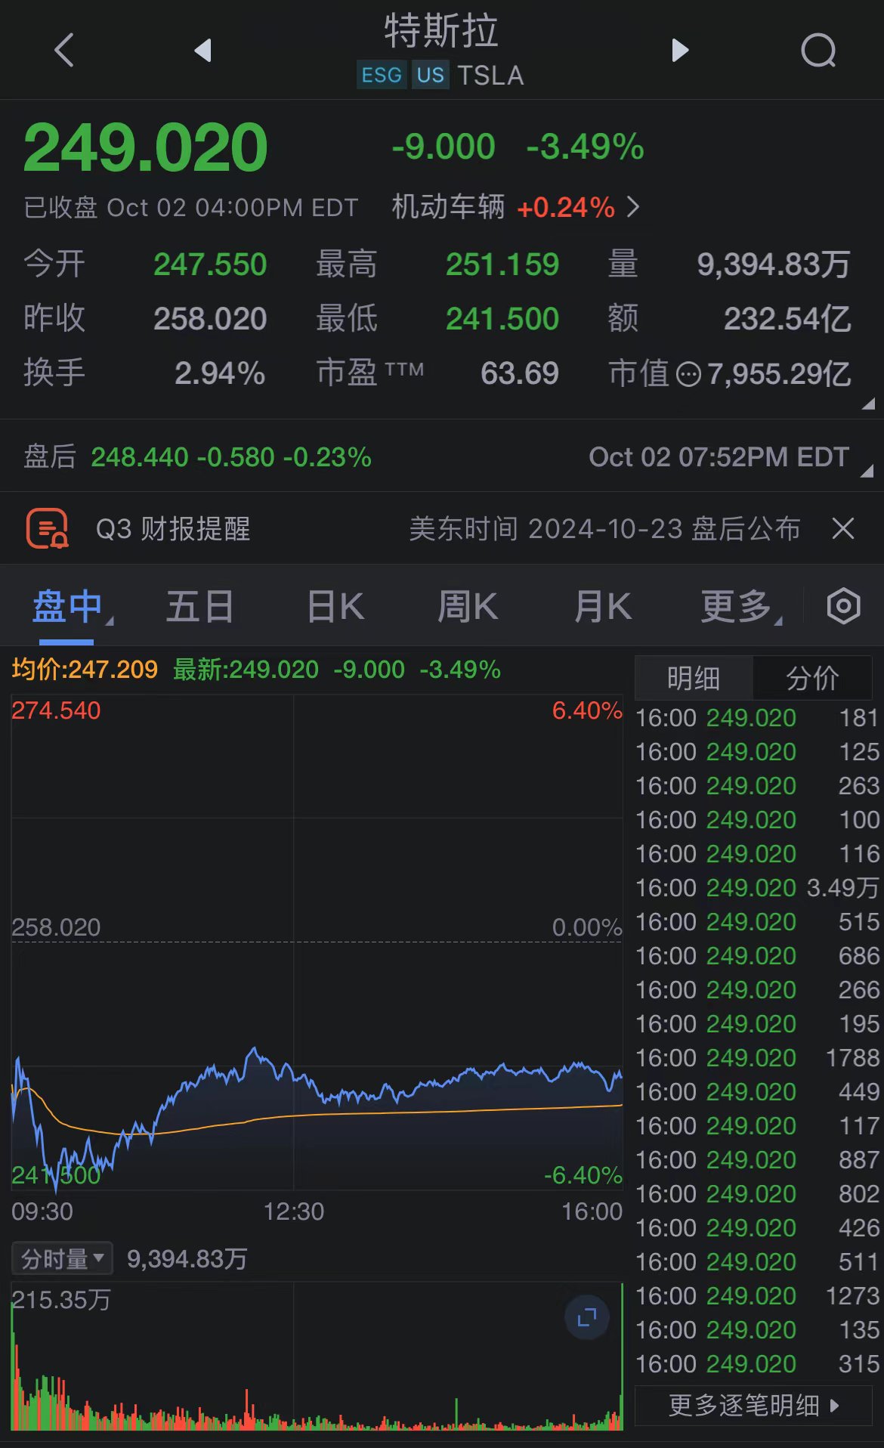The width and height of the screenshot is (884, 1448).
Task: Tap the Q3 earnings reminder icon
Action: (x=48, y=528)
